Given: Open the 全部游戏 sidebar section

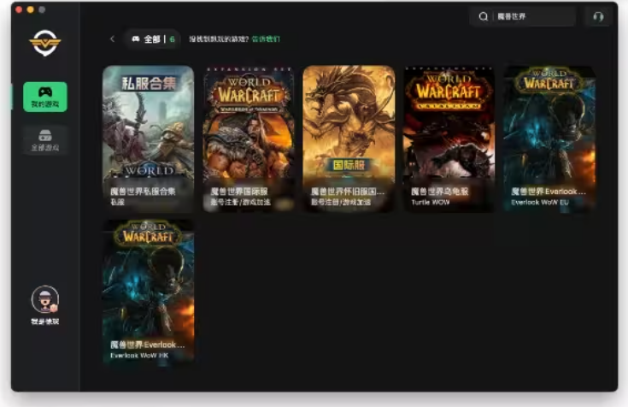Looking at the screenshot, I should coord(44,140).
